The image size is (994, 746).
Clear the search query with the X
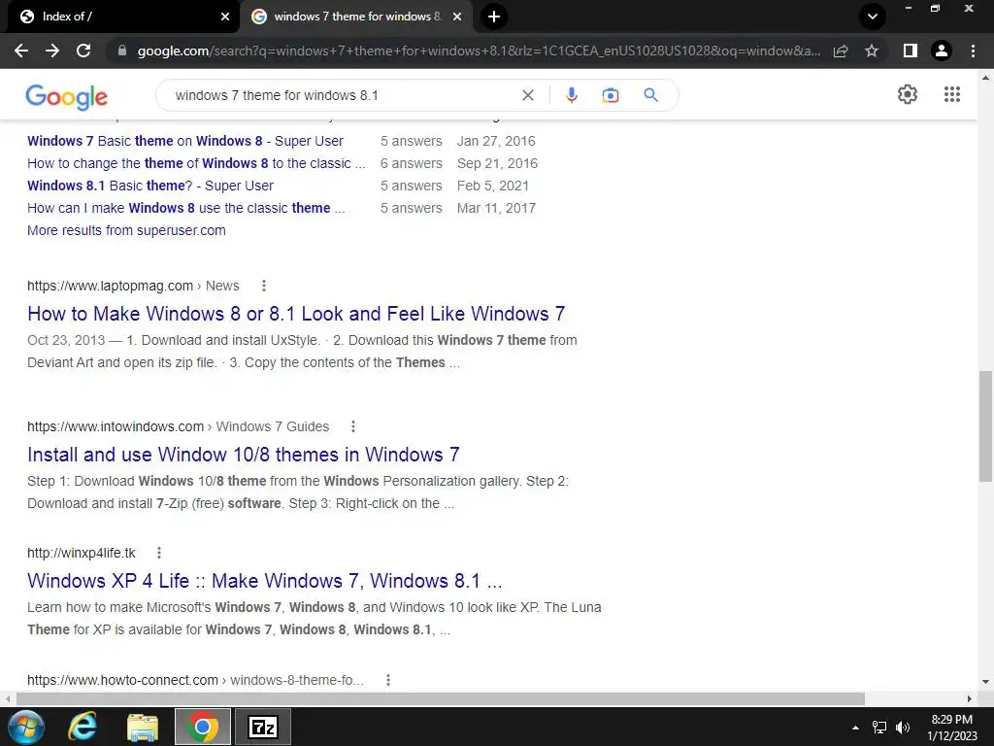tap(527, 95)
